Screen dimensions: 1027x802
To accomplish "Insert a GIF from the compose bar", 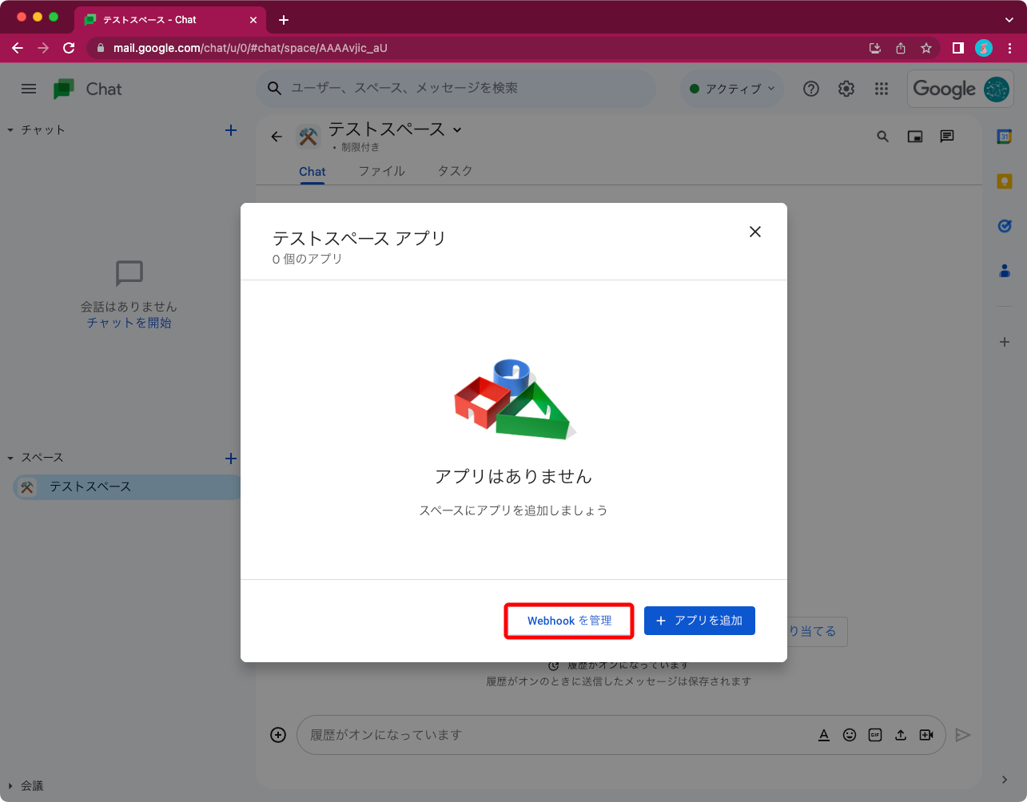I will pyautogui.click(x=875, y=735).
